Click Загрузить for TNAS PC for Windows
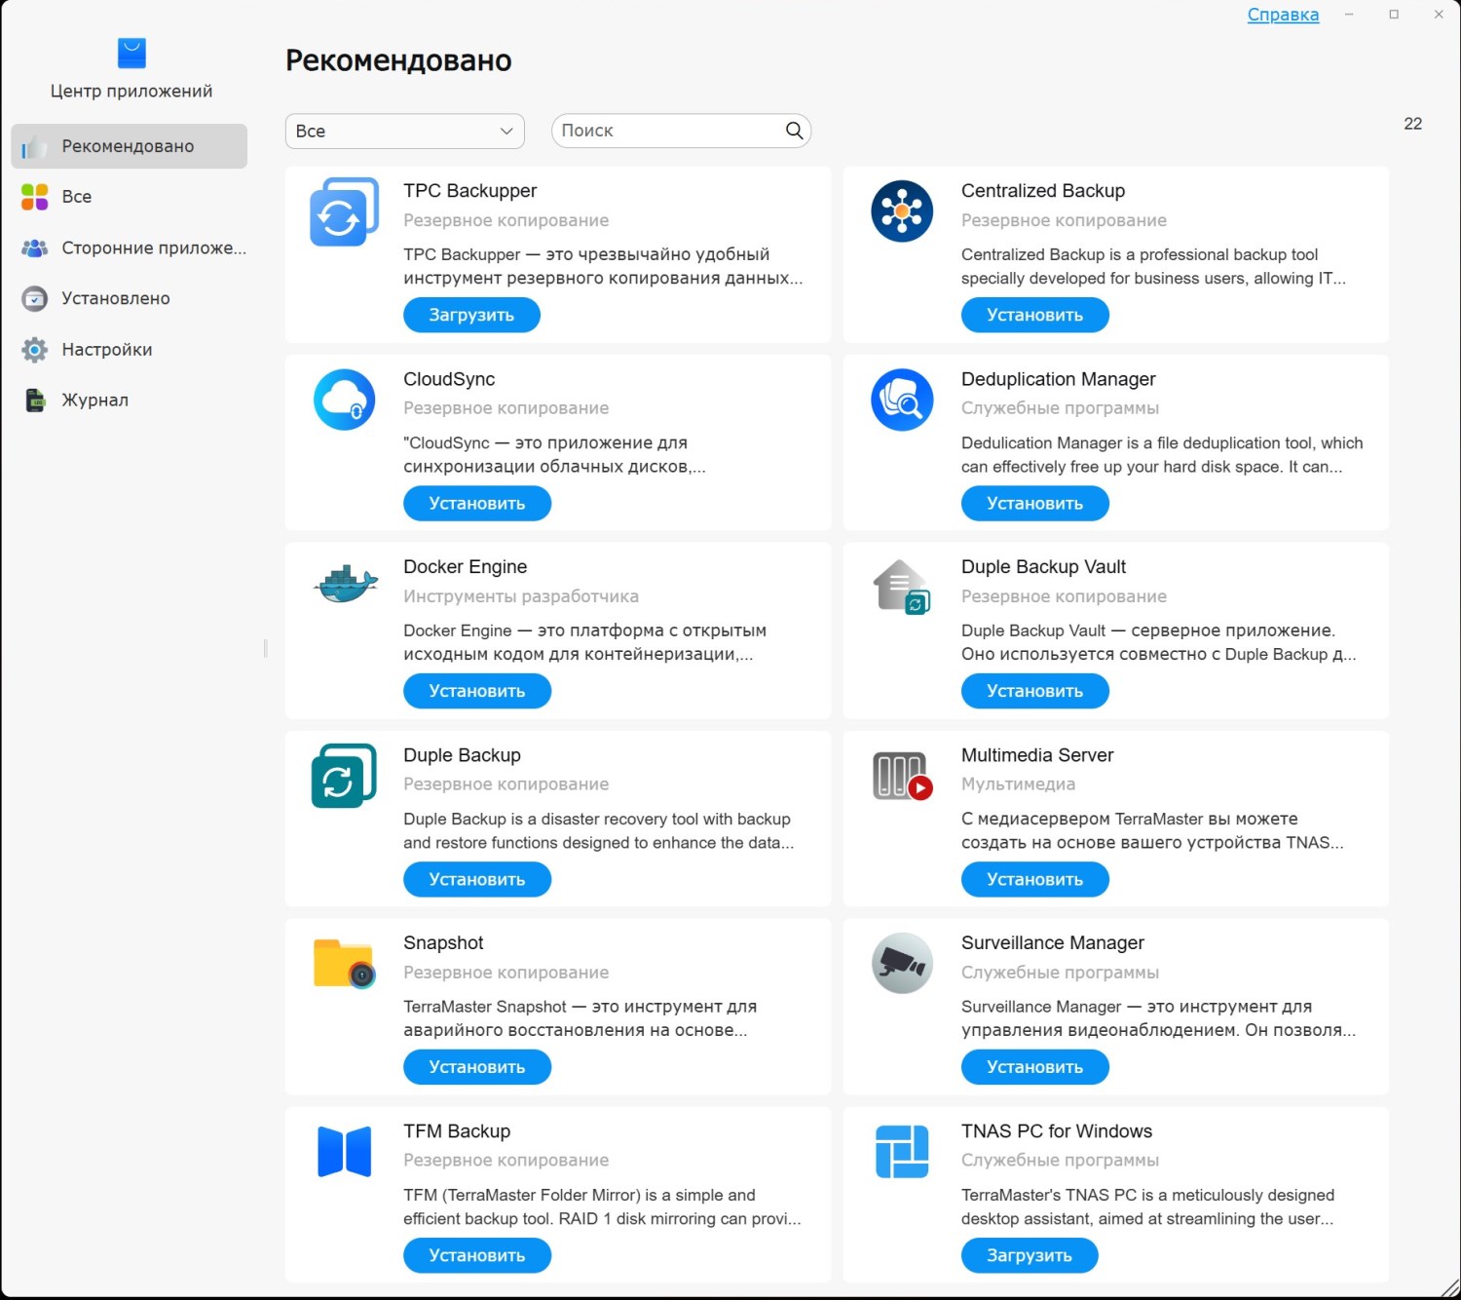Screen dimensions: 1461x1300 point(1030,1255)
